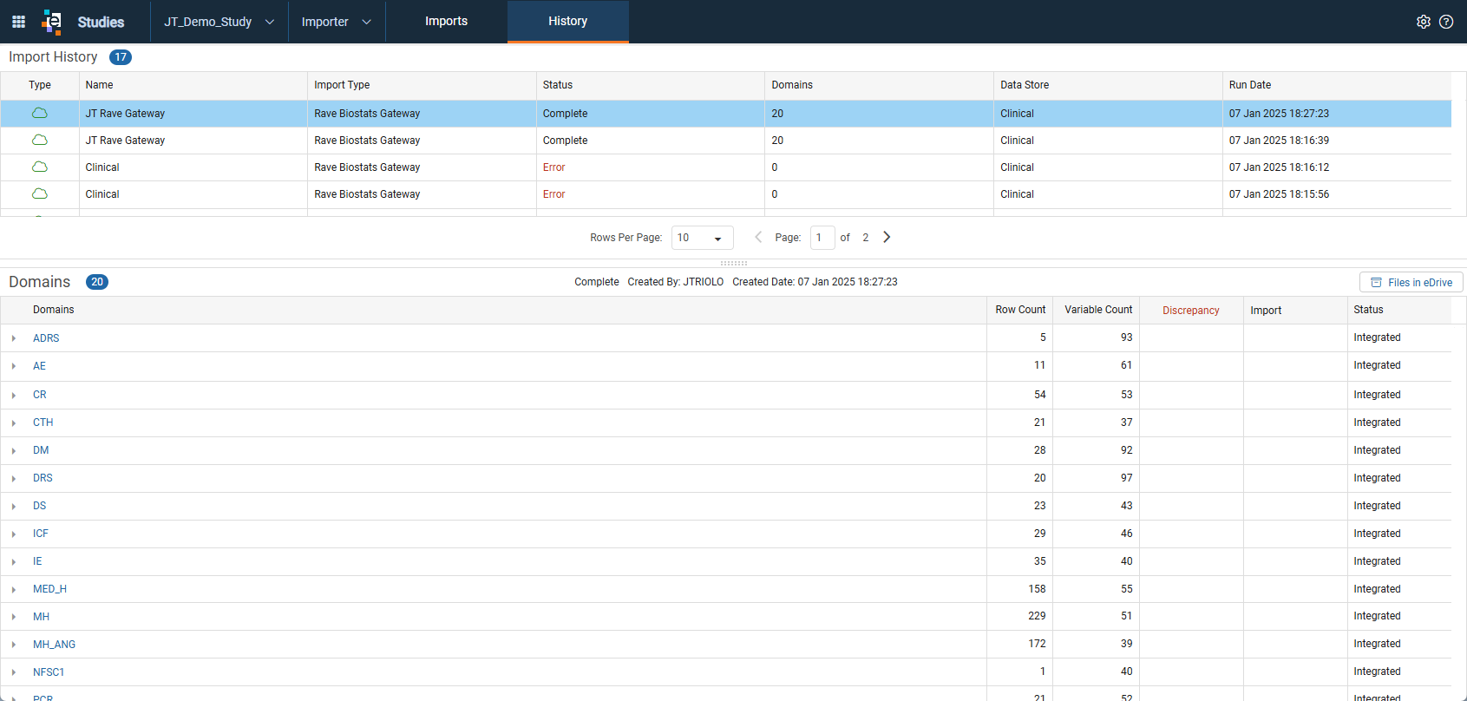The height and width of the screenshot is (701, 1467).
Task: Expand the MH domain row
Action: click(x=14, y=617)
